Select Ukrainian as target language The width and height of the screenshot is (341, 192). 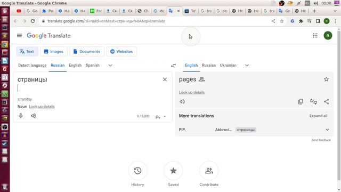point(228,65)
